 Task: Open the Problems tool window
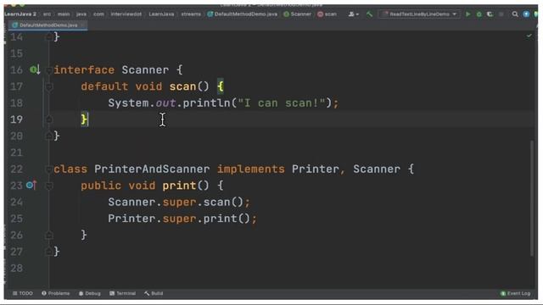55,293
